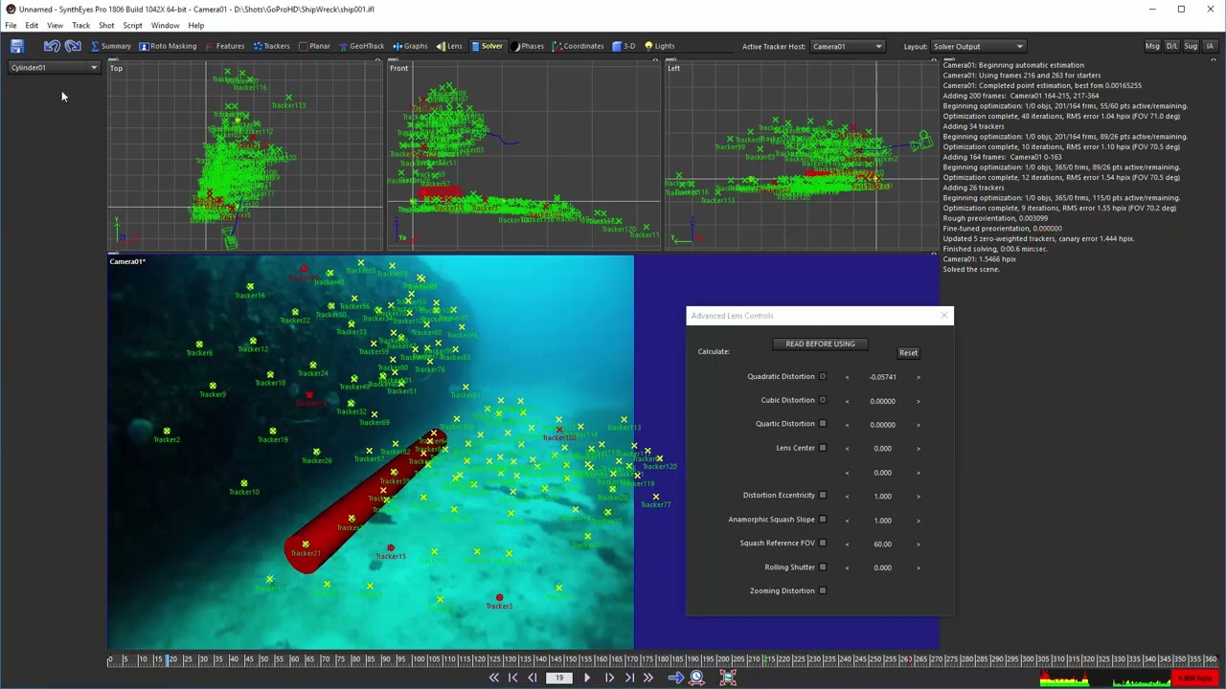Switch to the Features room

tap(224, 46)
